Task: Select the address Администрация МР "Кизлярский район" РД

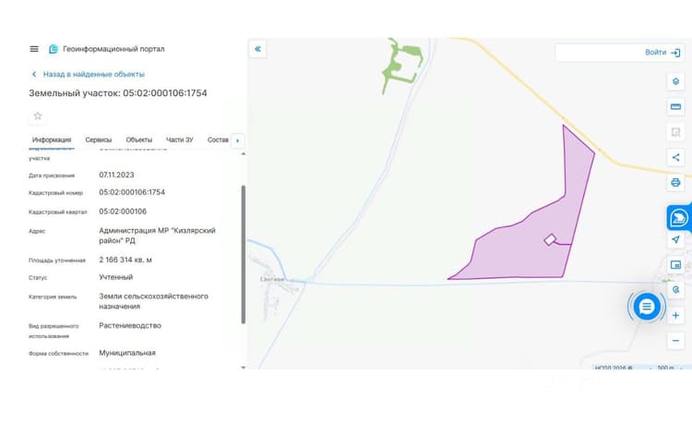Action: [x=157, y=236]
